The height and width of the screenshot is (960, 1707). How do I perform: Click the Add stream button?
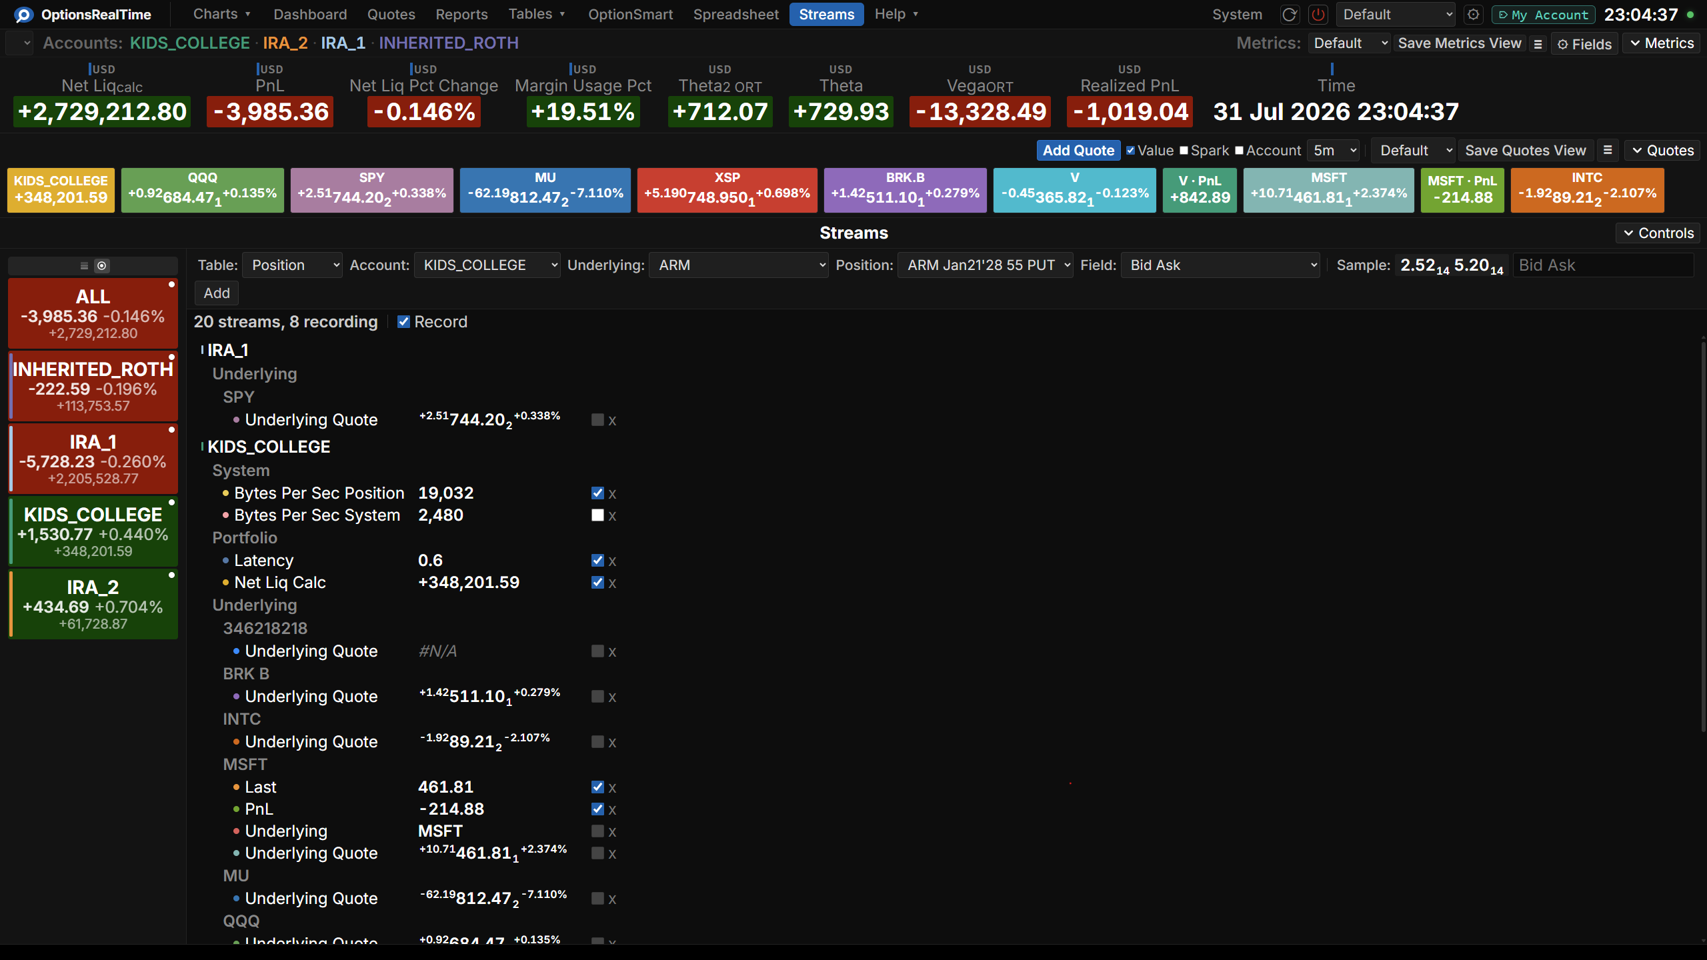(x=217, y=293)
